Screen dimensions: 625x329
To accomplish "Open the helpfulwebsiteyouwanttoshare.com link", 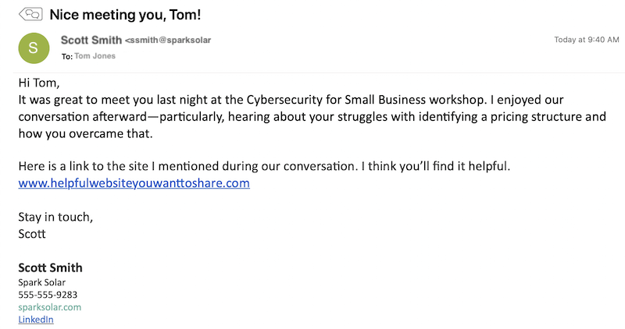I will [x=134, y=183].
